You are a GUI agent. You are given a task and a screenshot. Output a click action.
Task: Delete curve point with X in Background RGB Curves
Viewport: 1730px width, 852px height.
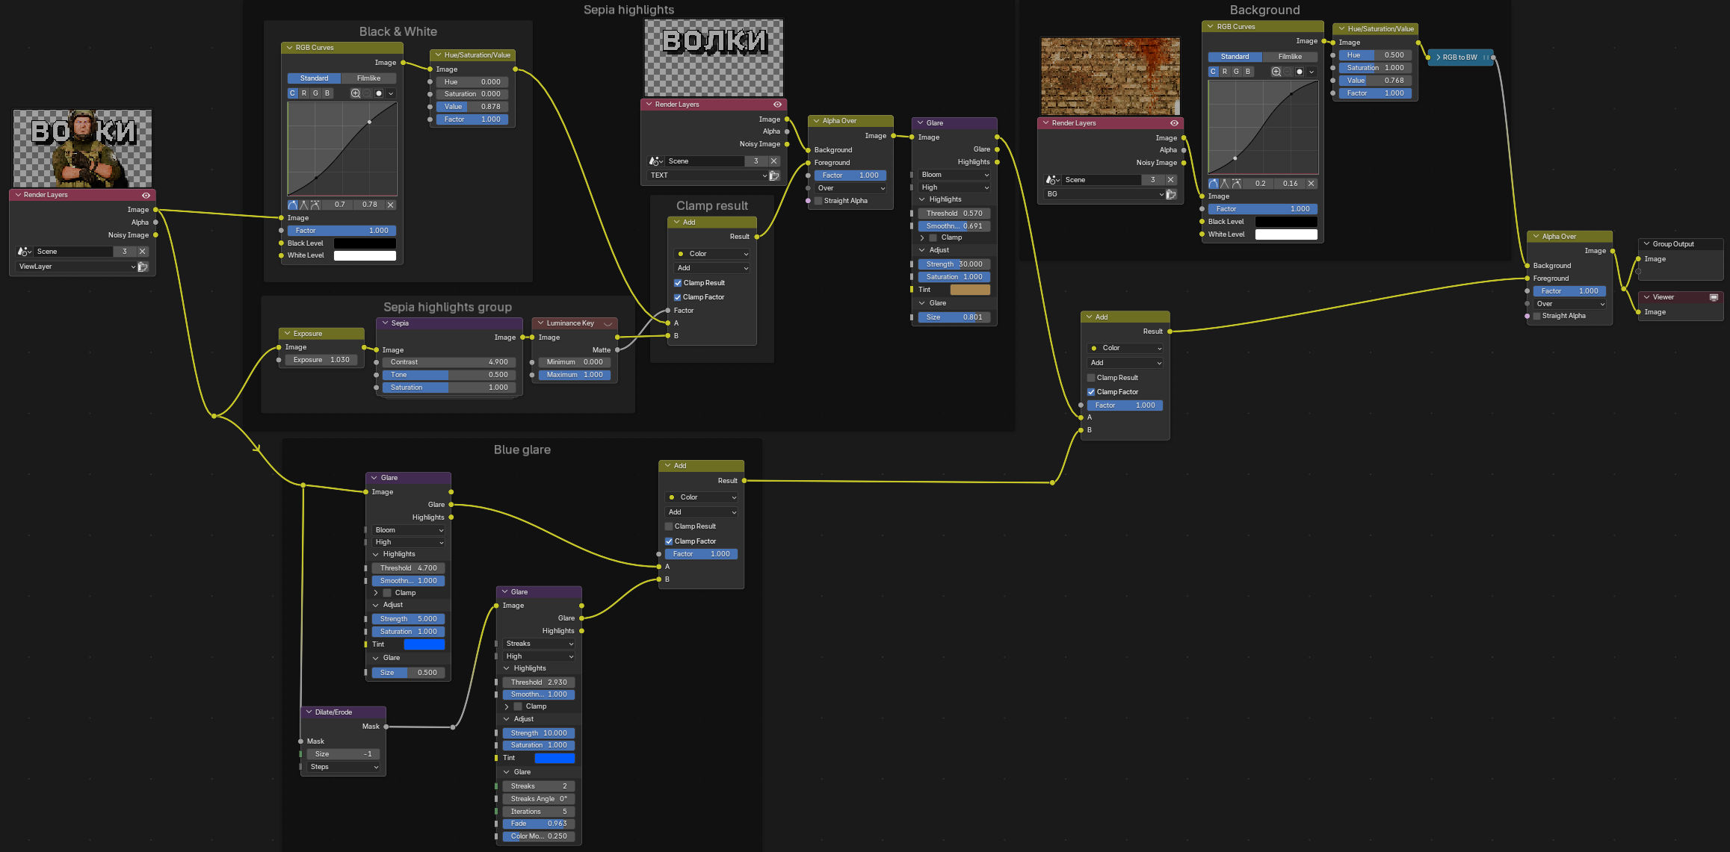pos(1311,184)
